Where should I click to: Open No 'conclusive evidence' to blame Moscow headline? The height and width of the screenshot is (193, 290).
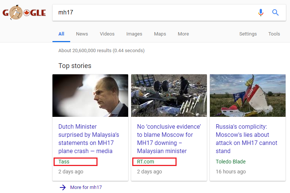(169, 139)
